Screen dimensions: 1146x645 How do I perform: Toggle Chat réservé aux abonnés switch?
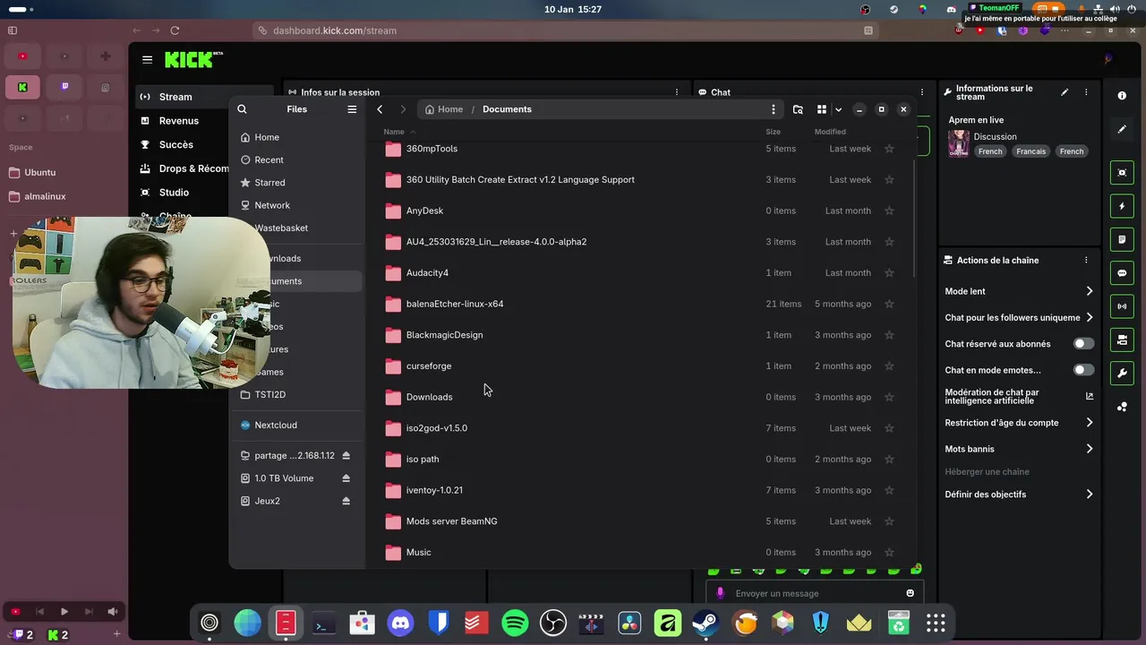(1083, 344)
